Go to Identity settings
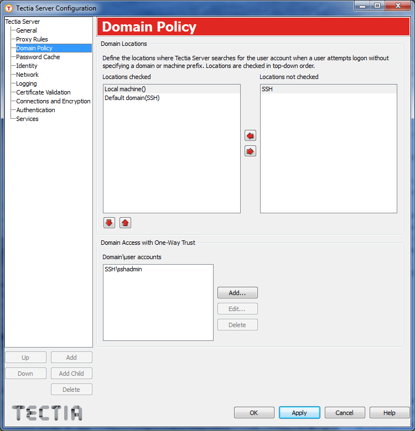Image resolution: width=415 pixels, height=431 pixels. click(27, 66)
